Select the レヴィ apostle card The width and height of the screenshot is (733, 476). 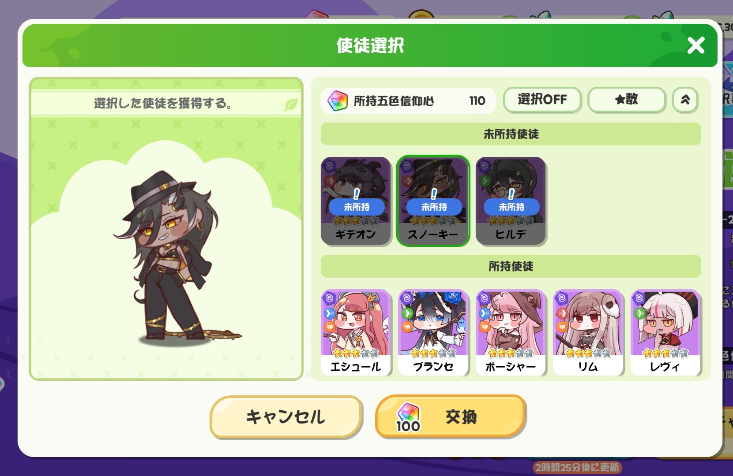[665, 333]
